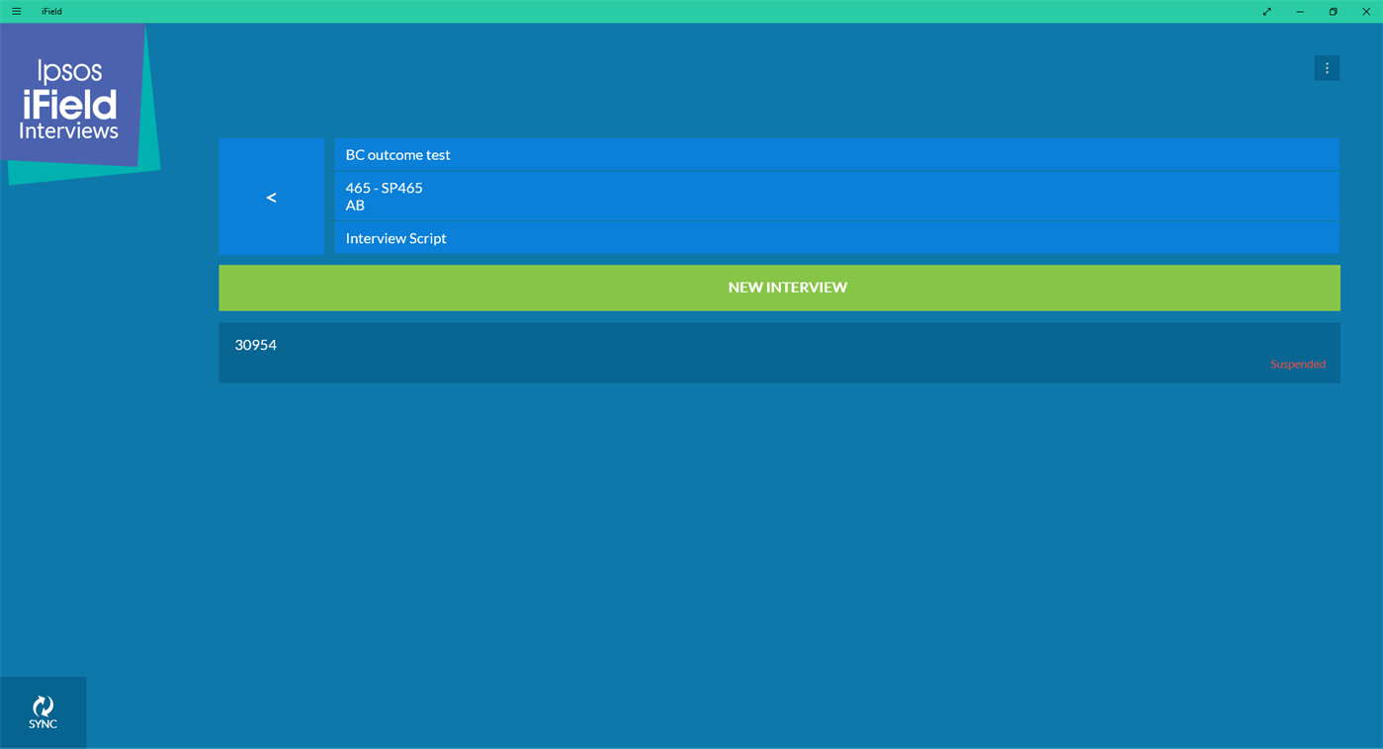Click the hamburger icon beside iField label
This screenshot has width=1383, height=749.
click(16, 11)
